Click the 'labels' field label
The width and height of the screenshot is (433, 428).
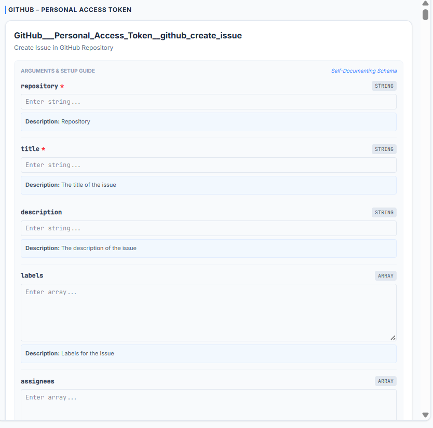[x=32, y=275]
